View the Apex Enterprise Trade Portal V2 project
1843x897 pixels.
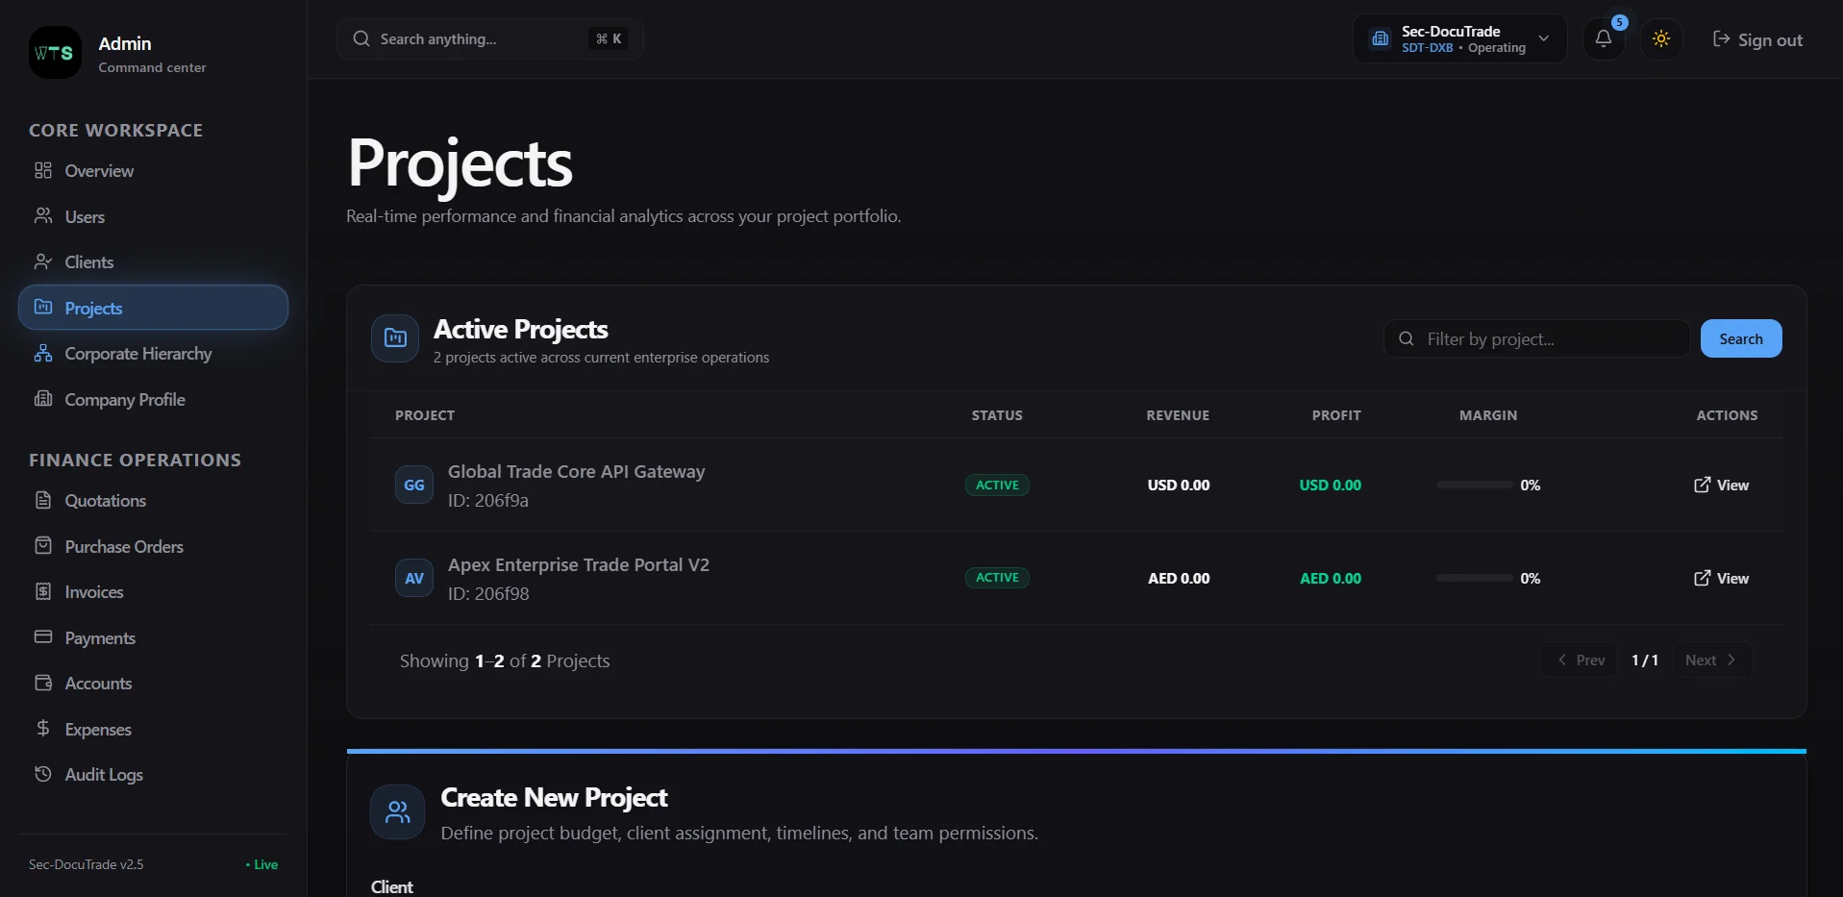click(x=1721, y=578)
